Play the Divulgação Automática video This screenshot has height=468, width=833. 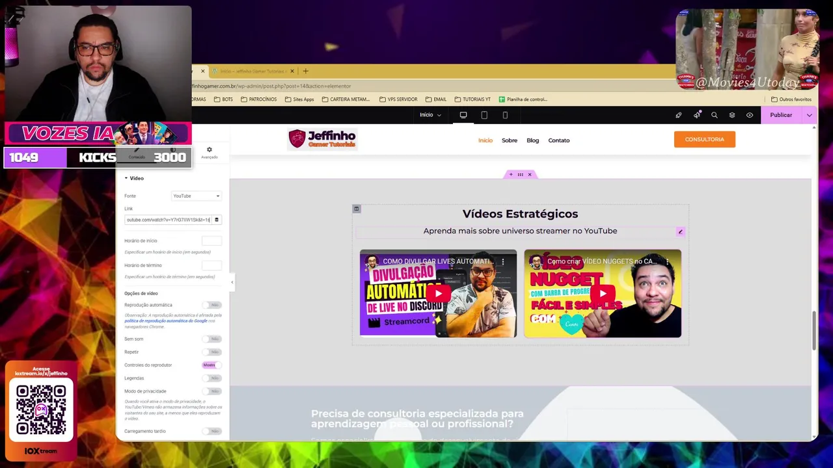point(438,293)
